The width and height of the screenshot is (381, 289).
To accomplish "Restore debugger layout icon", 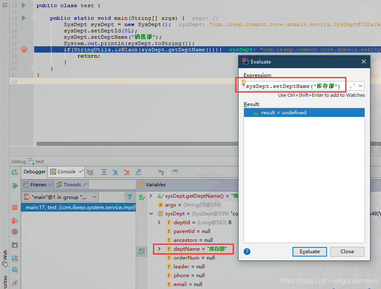I will [x=15, y=258].
